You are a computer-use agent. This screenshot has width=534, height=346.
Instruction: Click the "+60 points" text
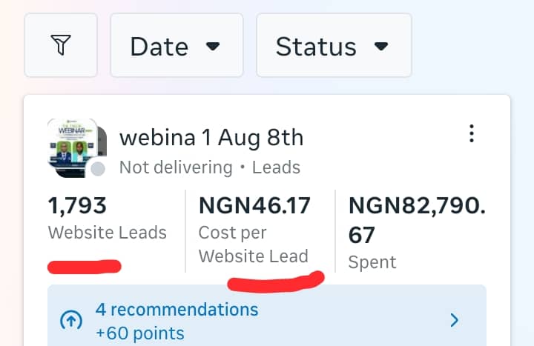[x=140, y=333]
